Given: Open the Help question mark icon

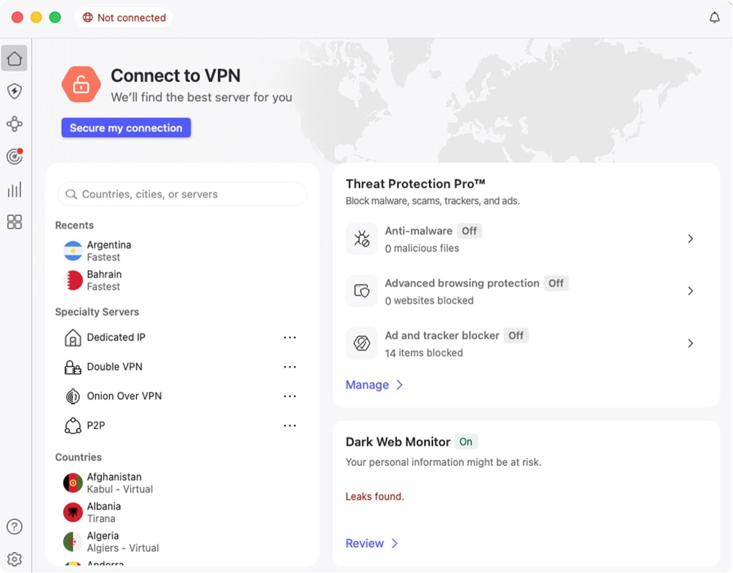Looking at the screenshot, I should coord(15,526).
